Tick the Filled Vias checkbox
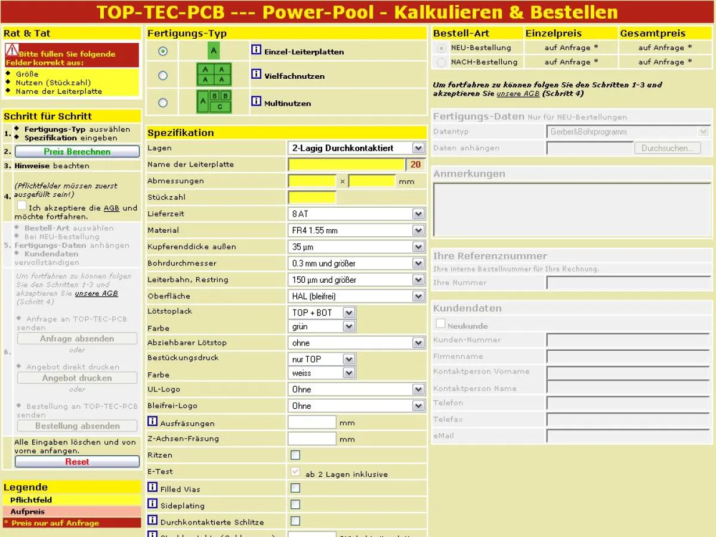The image size is (716, 537). [295, 488]
